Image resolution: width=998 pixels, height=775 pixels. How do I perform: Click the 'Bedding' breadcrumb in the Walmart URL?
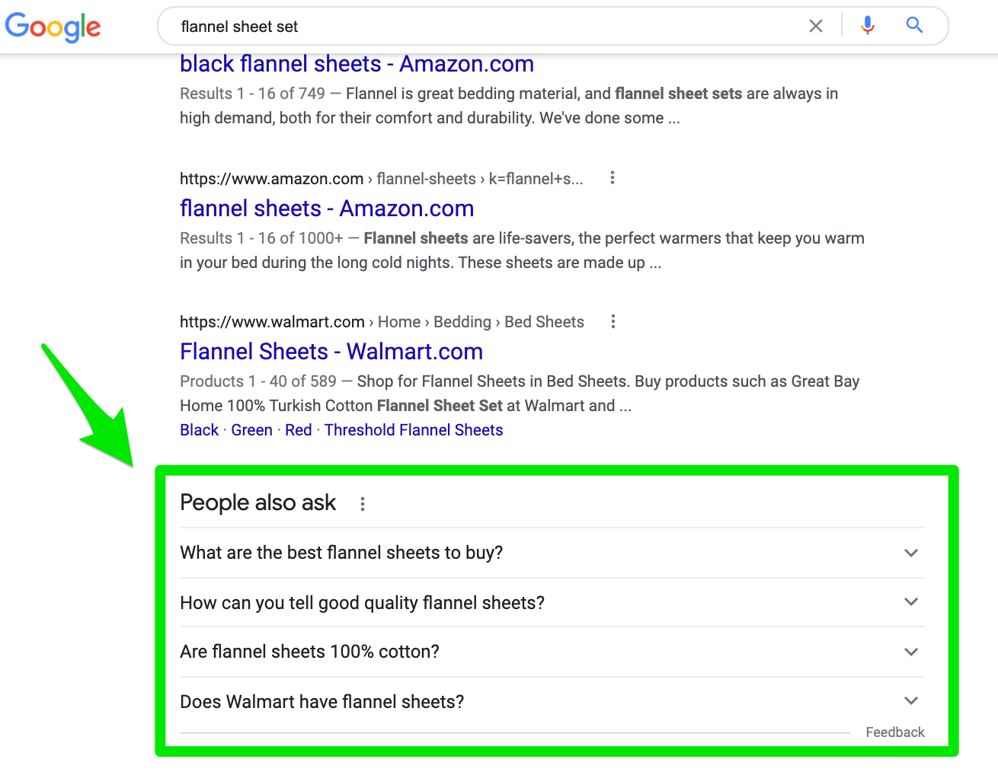pos(462,321)
